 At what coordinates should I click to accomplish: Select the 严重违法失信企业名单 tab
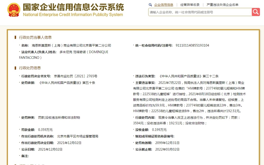222,5
